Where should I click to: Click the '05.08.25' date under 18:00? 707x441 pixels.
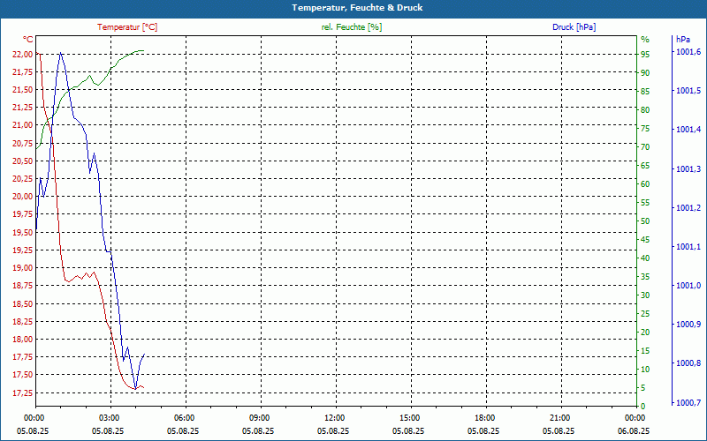pyautogui.click(x=483, y=430)
